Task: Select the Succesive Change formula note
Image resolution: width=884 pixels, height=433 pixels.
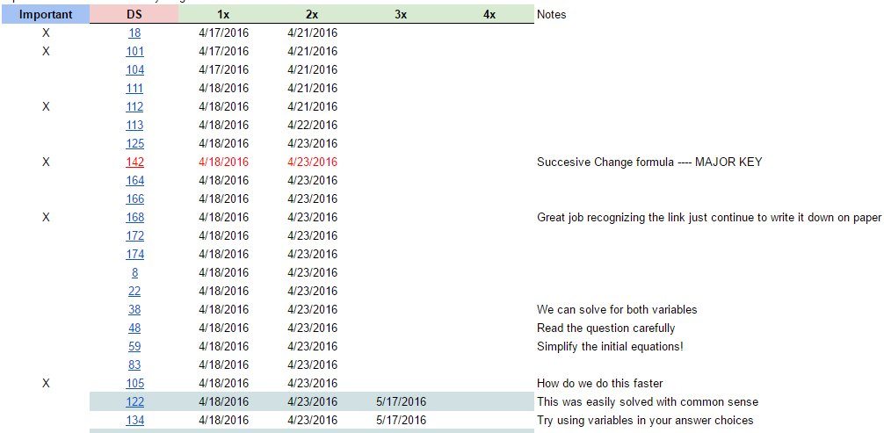Action: (x=649, y=162)
